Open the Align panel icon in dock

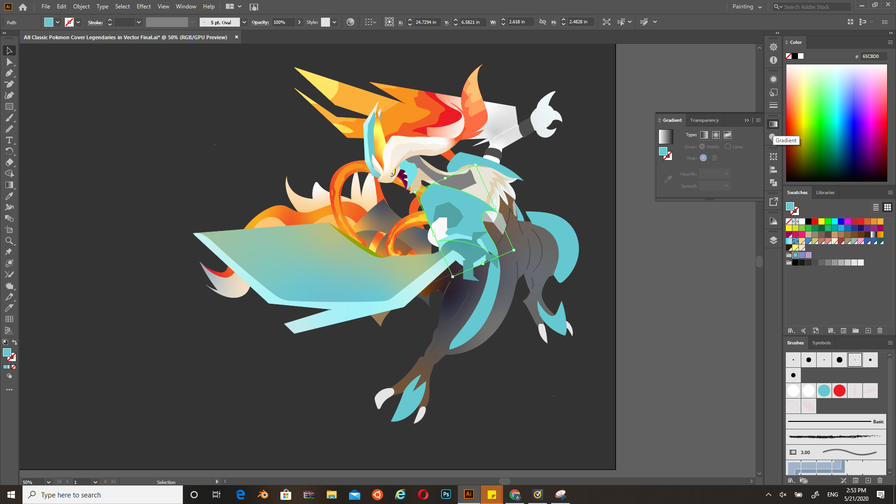coord(773,170)
